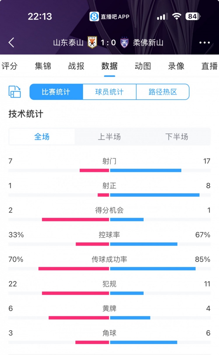Image resolution: width=219 pixels, height=355 pixels.
Task: Tap the battery indicator in status bar
Action: click(193, 16)
